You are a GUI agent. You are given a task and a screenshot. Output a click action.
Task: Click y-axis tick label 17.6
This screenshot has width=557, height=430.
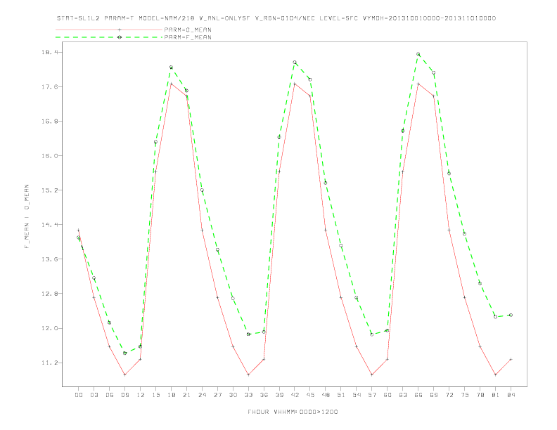(x=49, y=86)
